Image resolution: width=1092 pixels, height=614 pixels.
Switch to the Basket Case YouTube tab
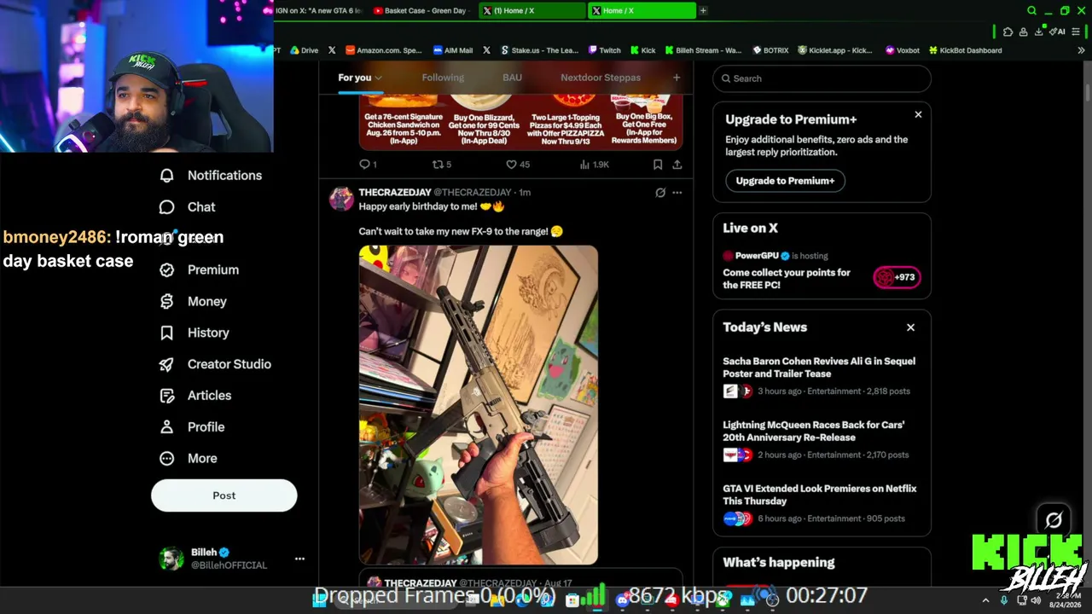point(424,10)
